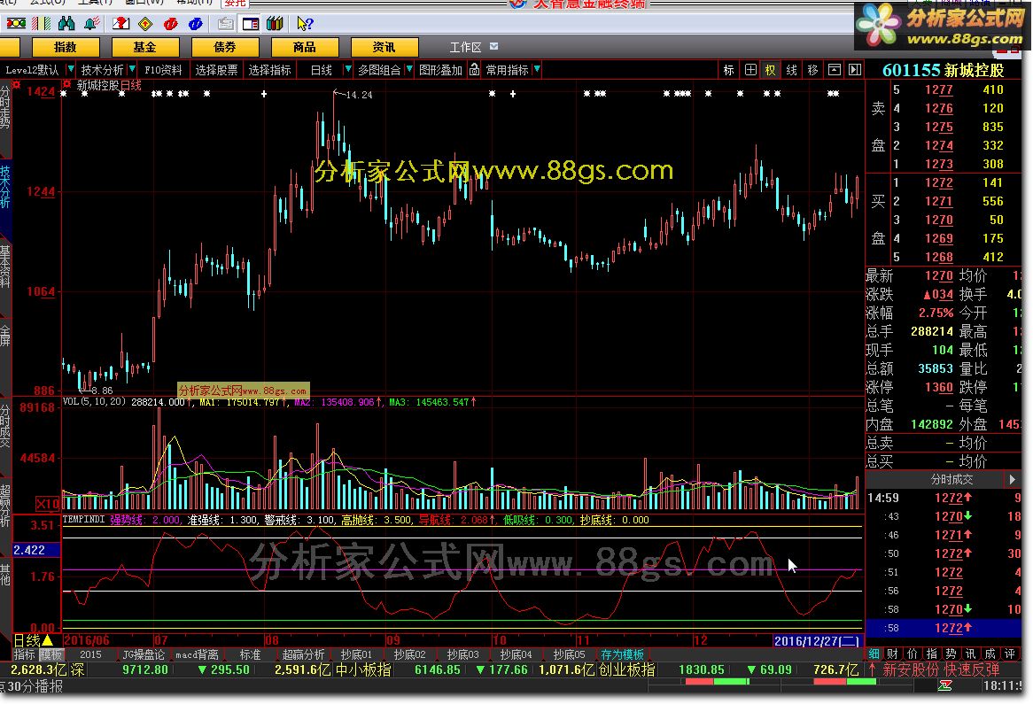Click the red Z icon in status bar

point(944,685)
